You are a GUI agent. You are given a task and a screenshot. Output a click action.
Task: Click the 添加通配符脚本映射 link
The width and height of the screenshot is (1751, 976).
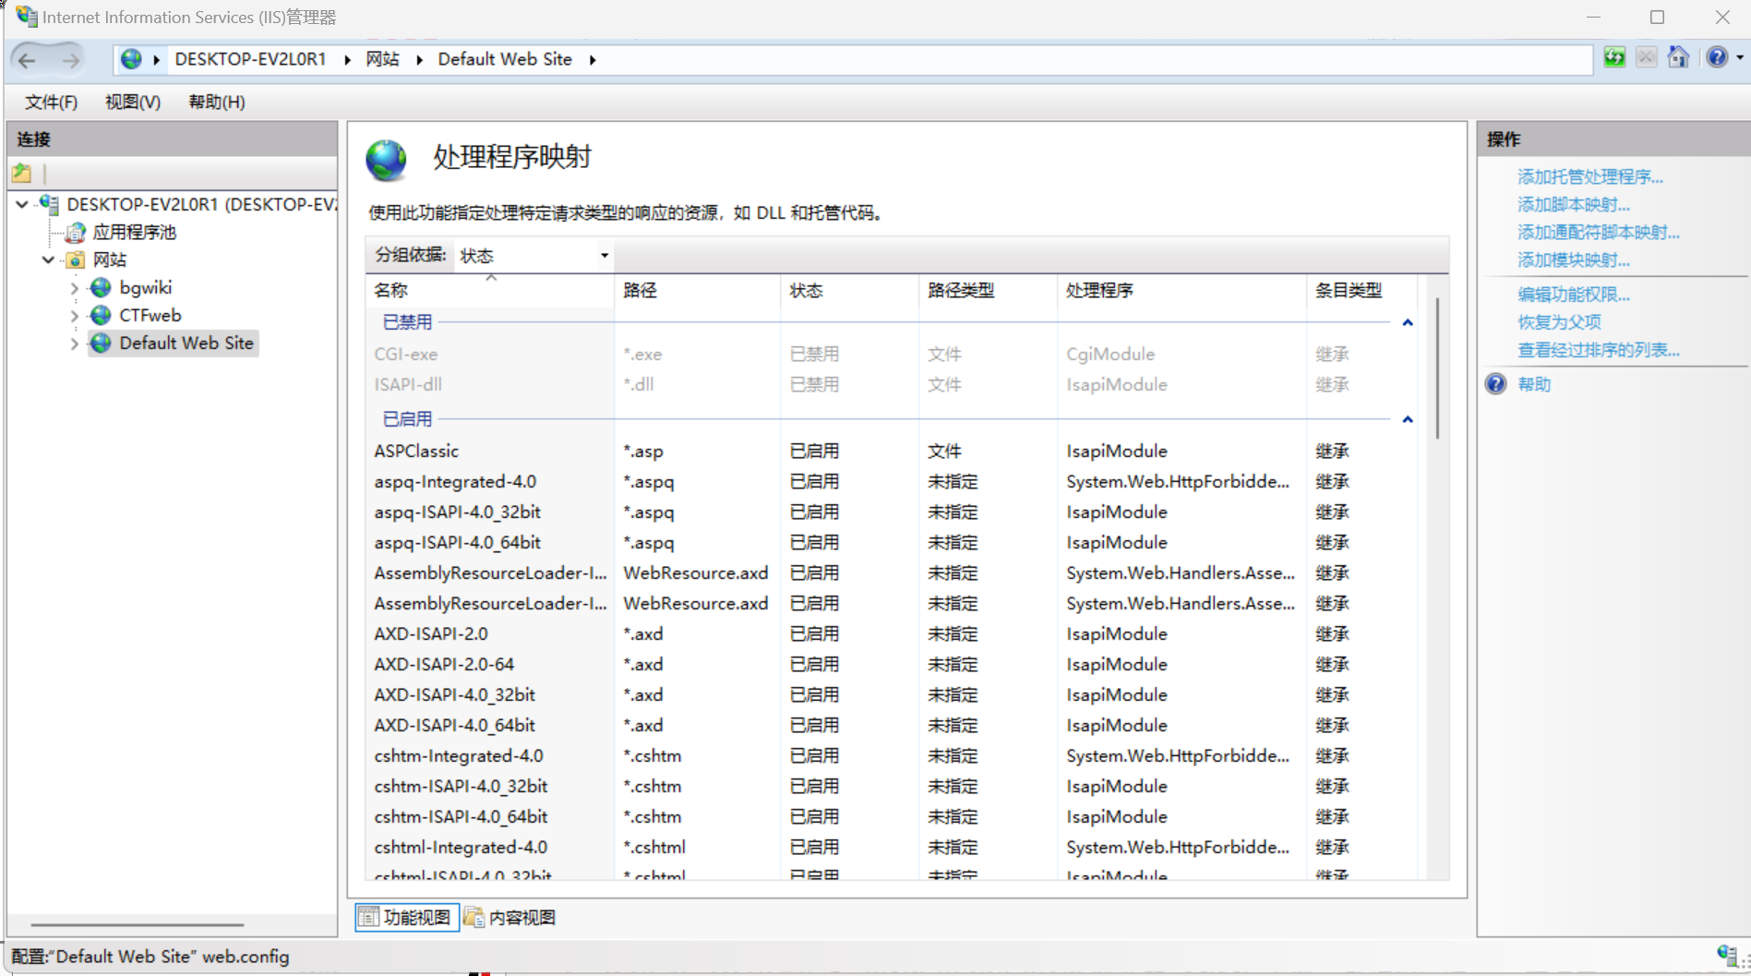tap(1599, 232)
